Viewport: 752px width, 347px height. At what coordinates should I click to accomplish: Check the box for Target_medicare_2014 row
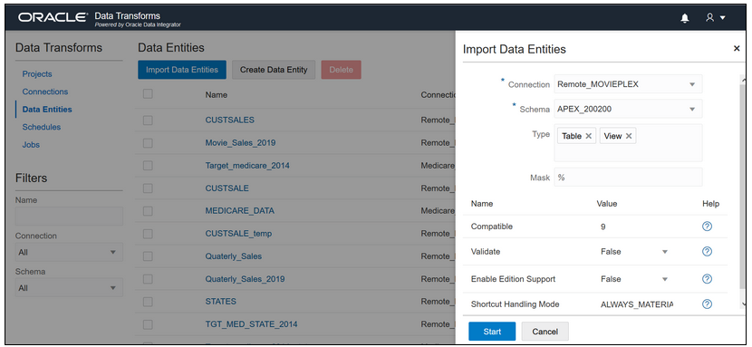pos(148,166)
